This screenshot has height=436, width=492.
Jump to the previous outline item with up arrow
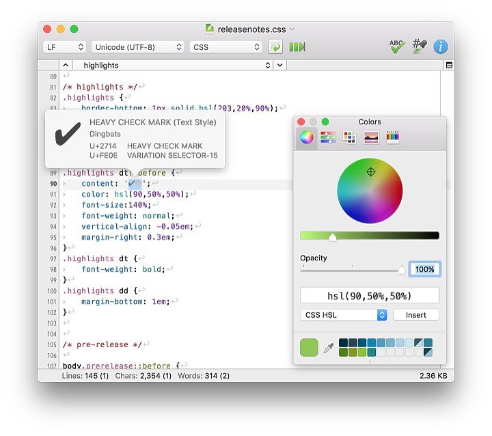pos(66,66)
